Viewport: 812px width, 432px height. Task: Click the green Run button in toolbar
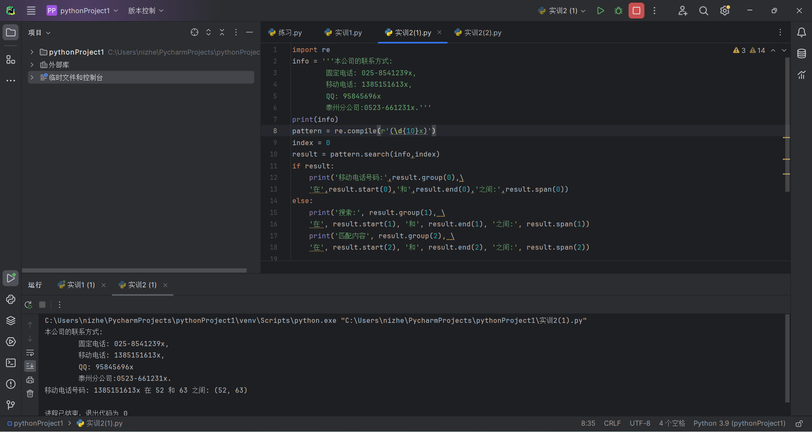600,11
